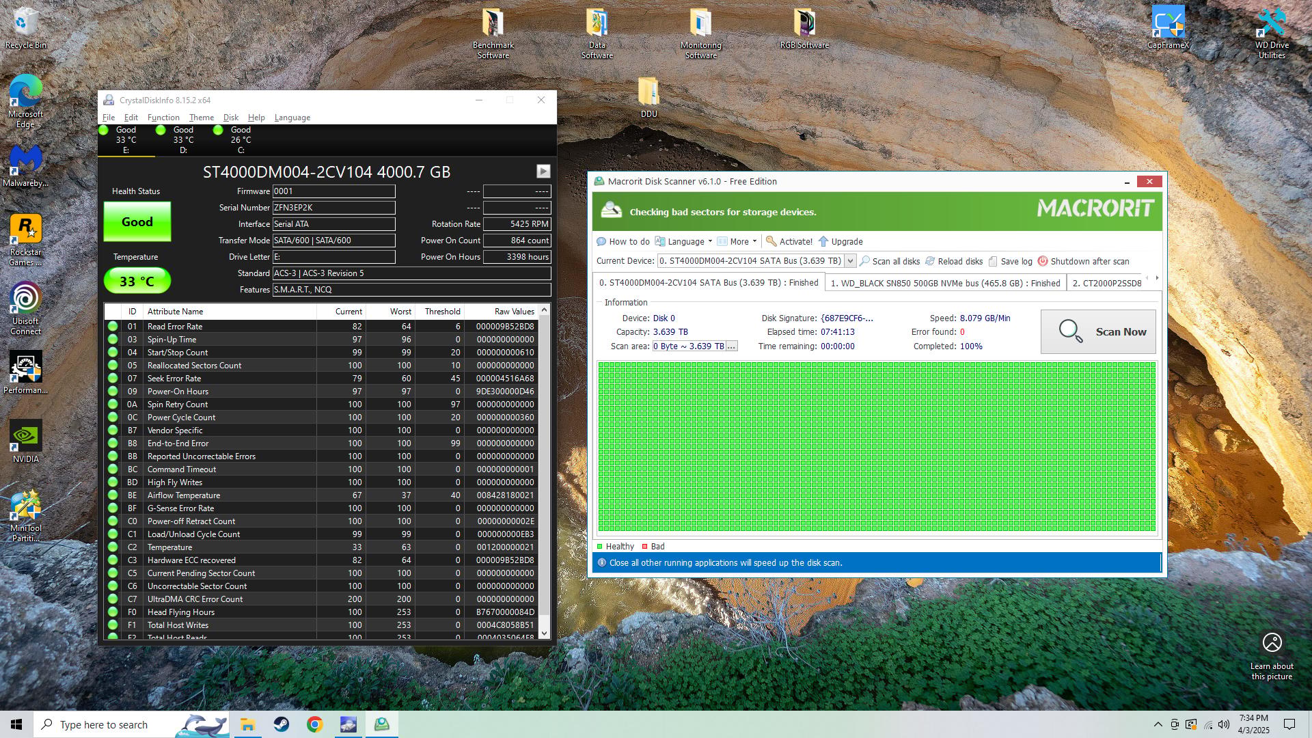The image size is (1312, 738).
Task: Open the Edit menu in CrystalDiskInfo
Action: [131, 118]
